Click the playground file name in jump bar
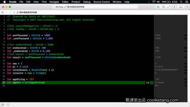 pos(27,12)
